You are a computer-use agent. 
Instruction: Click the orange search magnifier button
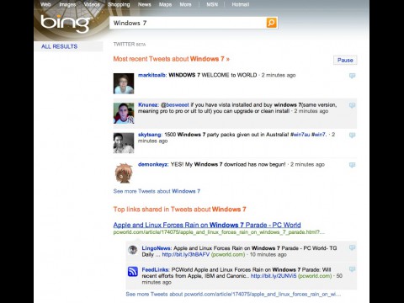click(271, 23)
